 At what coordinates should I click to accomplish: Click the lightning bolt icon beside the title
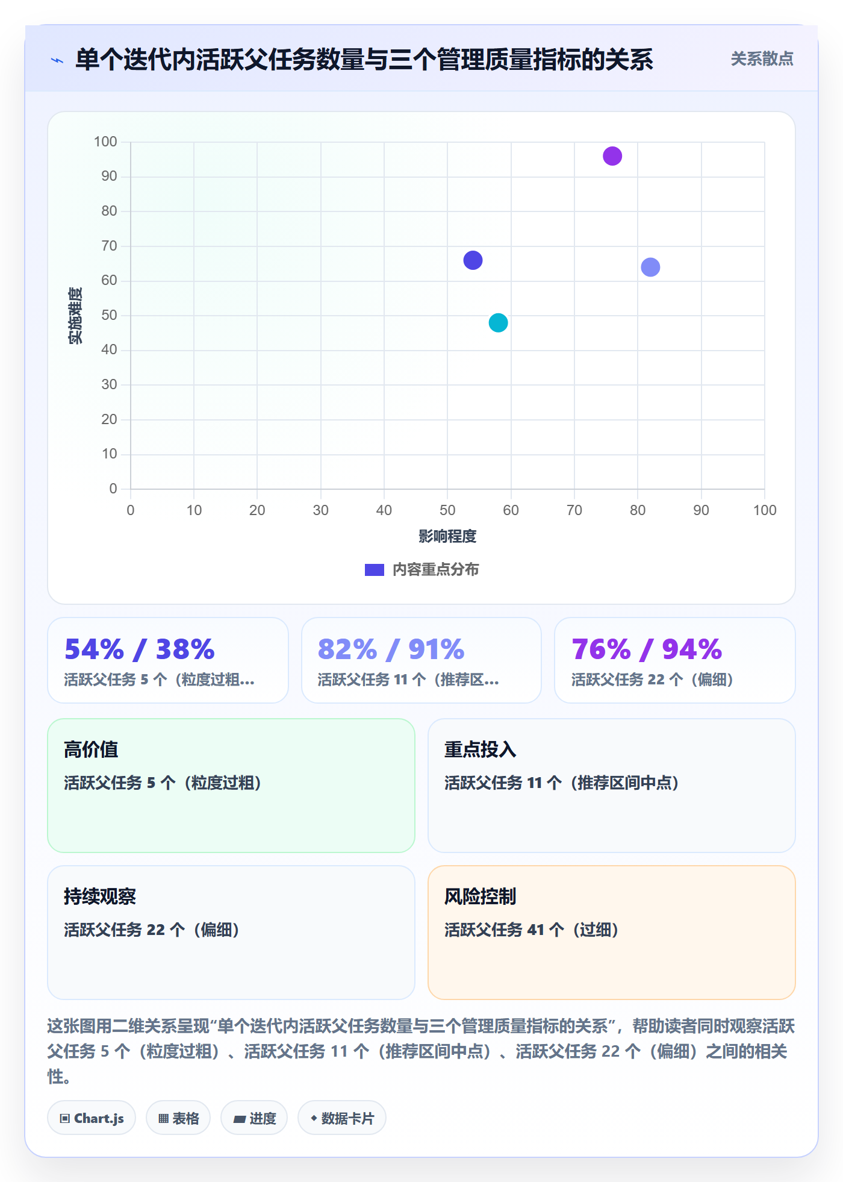[x=57, y=60]
